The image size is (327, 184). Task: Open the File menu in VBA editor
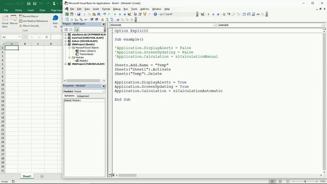[x=72, y=9]
